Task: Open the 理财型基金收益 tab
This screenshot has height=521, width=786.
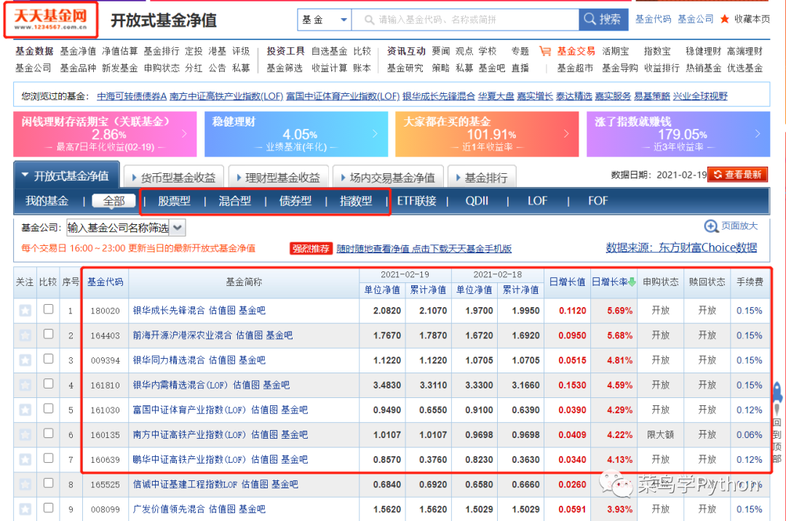Action: (x=278, y=178)
